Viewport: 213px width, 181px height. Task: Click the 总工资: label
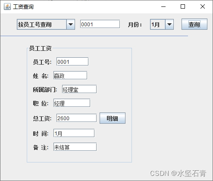[x=42, y=119]
